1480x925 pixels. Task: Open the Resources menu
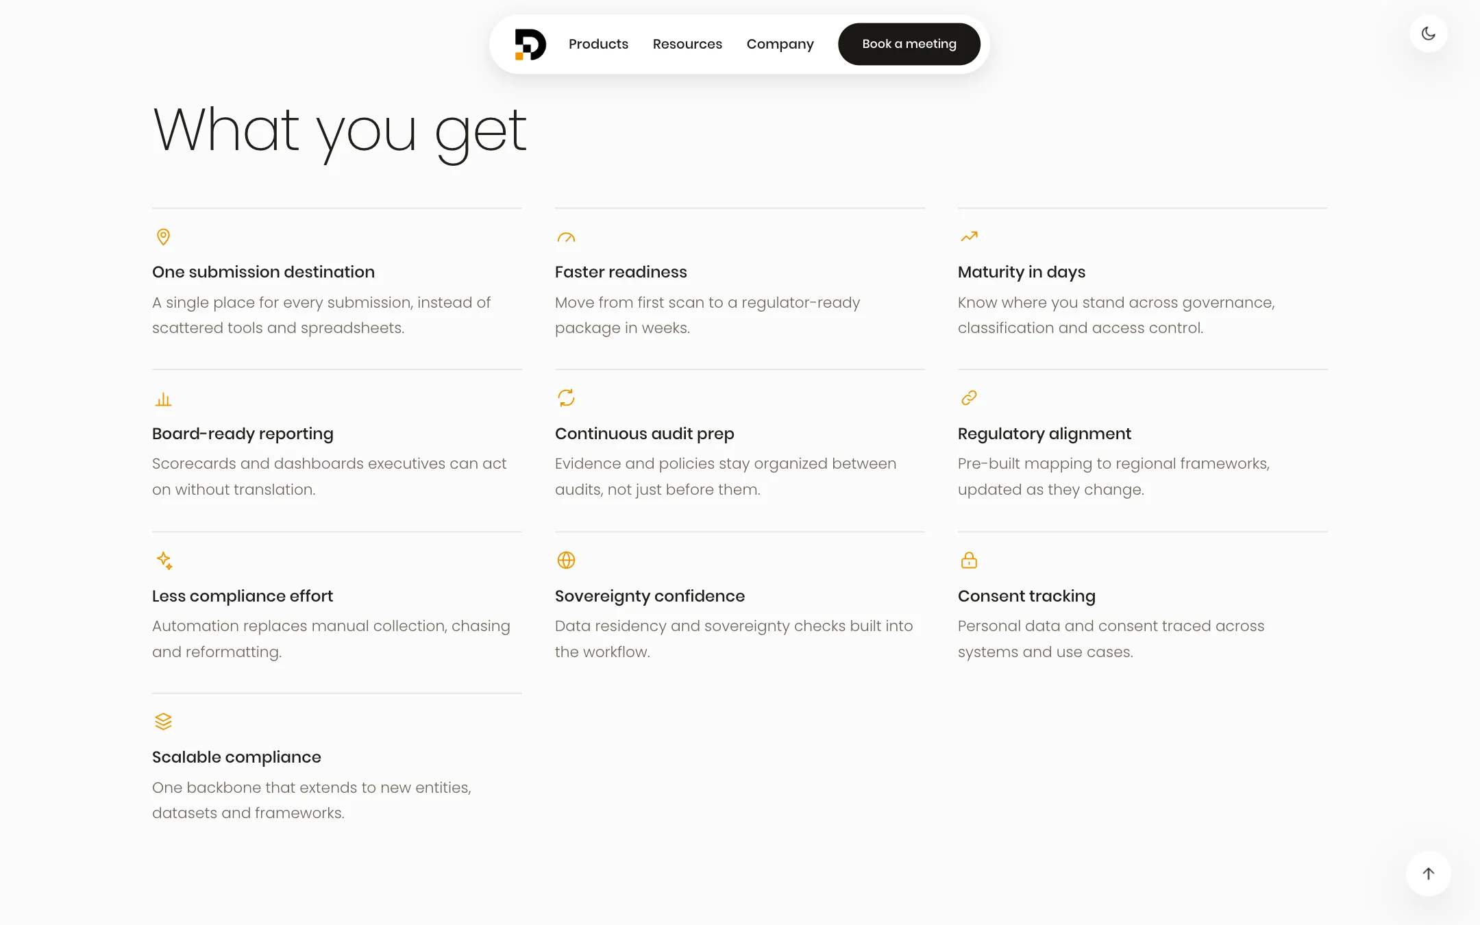click(687, 44)
